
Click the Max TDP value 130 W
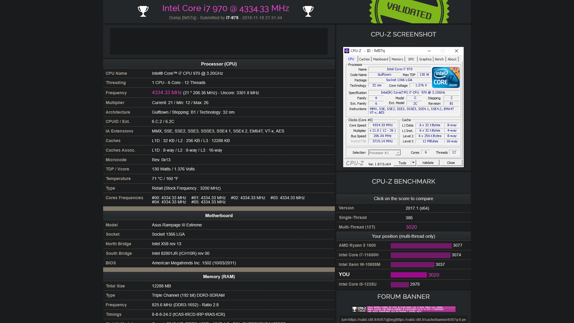tap(424, 75)
